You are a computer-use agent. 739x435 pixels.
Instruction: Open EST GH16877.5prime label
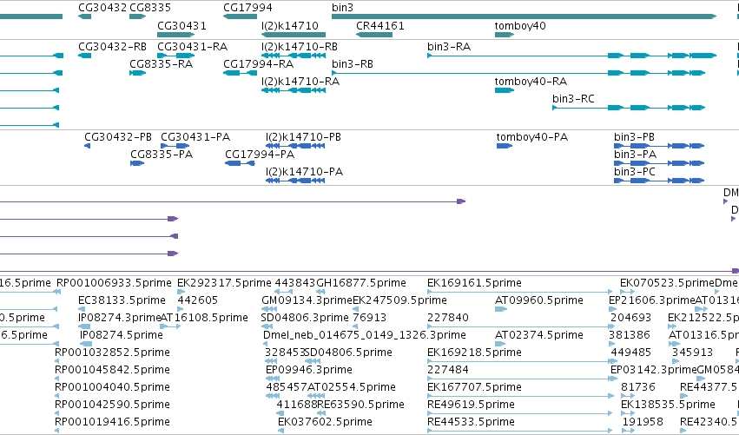pyautogui.click(x=361, y=283)
